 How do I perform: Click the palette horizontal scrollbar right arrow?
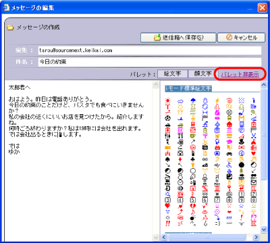[x=256, y=237]
